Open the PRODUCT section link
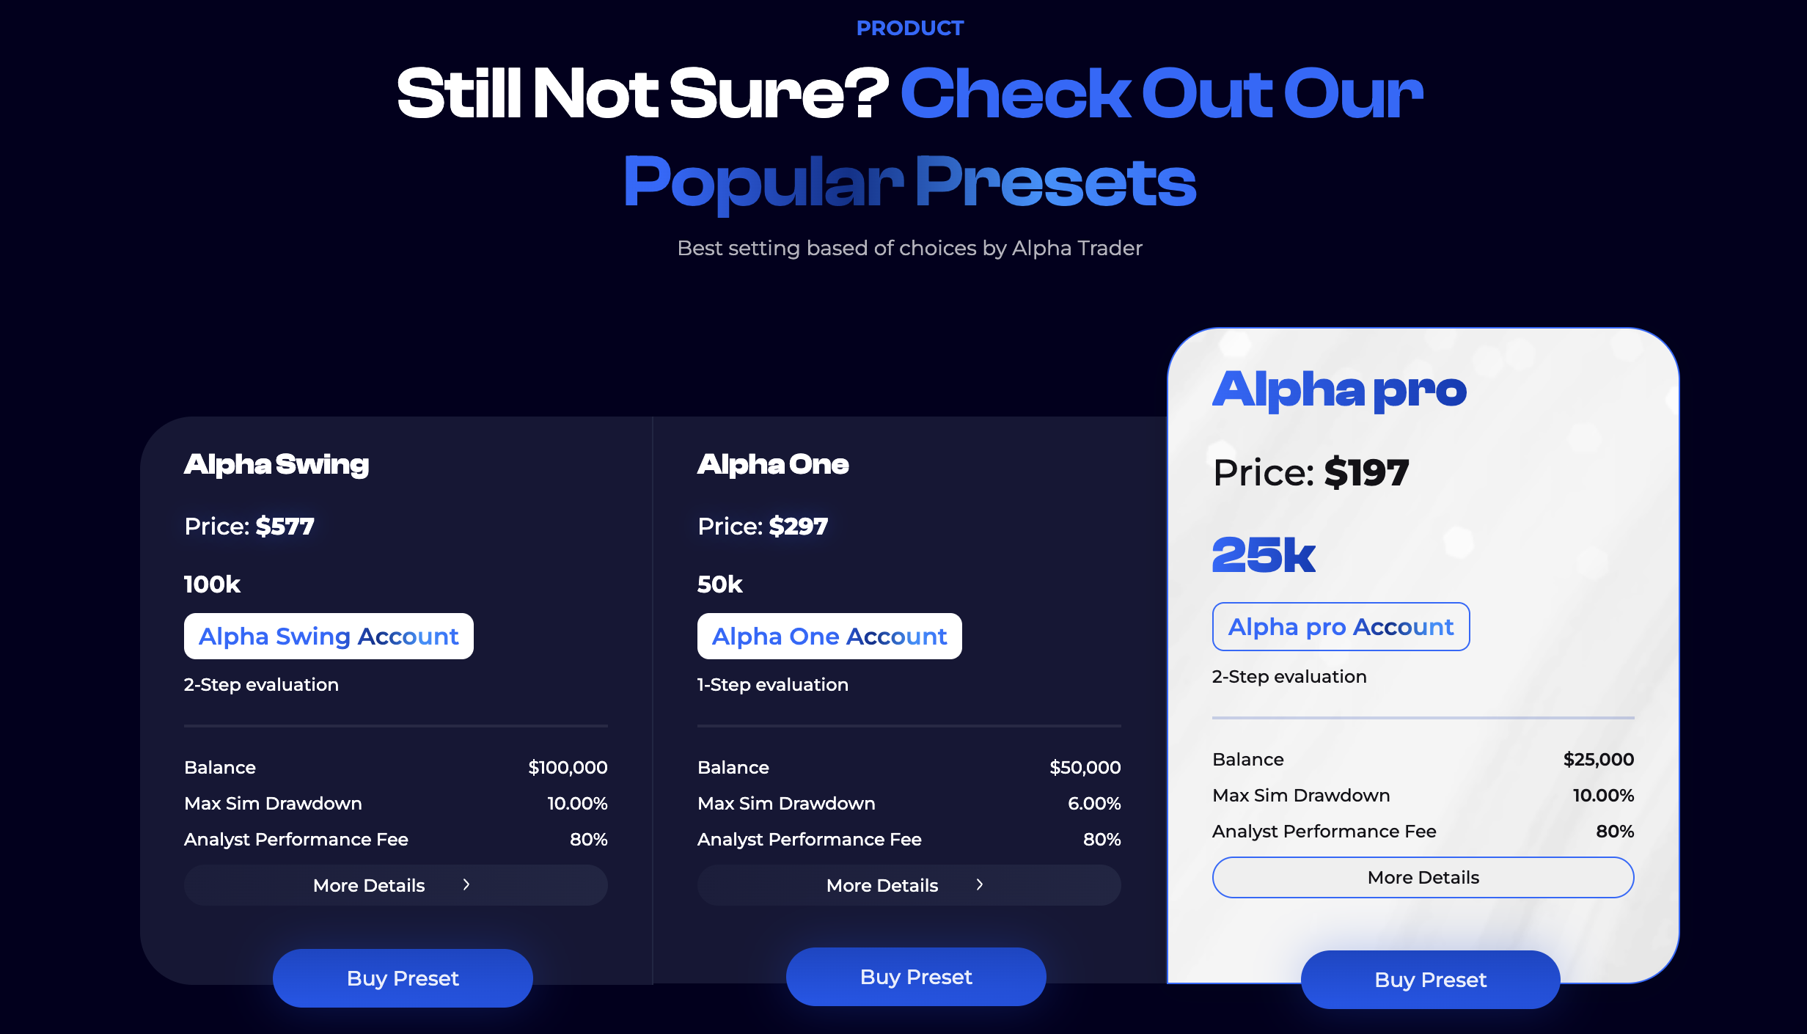The width and height of the screenshot is (1807, 1034). [x=909, y=27]
